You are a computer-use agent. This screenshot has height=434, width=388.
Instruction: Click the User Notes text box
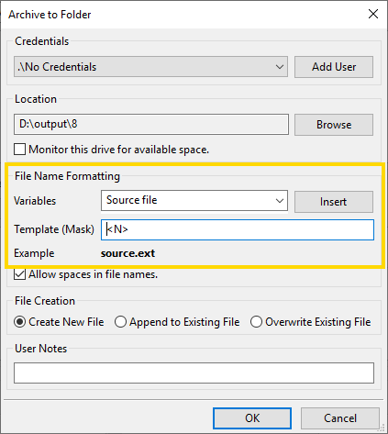click(x=194, y=373)
